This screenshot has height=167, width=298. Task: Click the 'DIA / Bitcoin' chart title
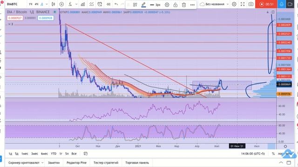point(17,12)
